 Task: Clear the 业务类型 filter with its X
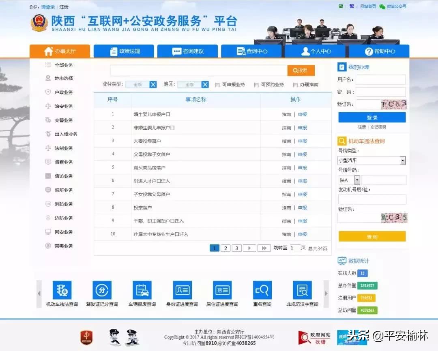pos(153,84)
